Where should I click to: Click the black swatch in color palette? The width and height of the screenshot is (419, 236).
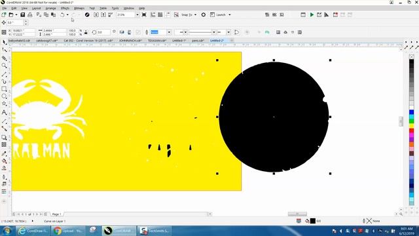click(x=412, y=62)
